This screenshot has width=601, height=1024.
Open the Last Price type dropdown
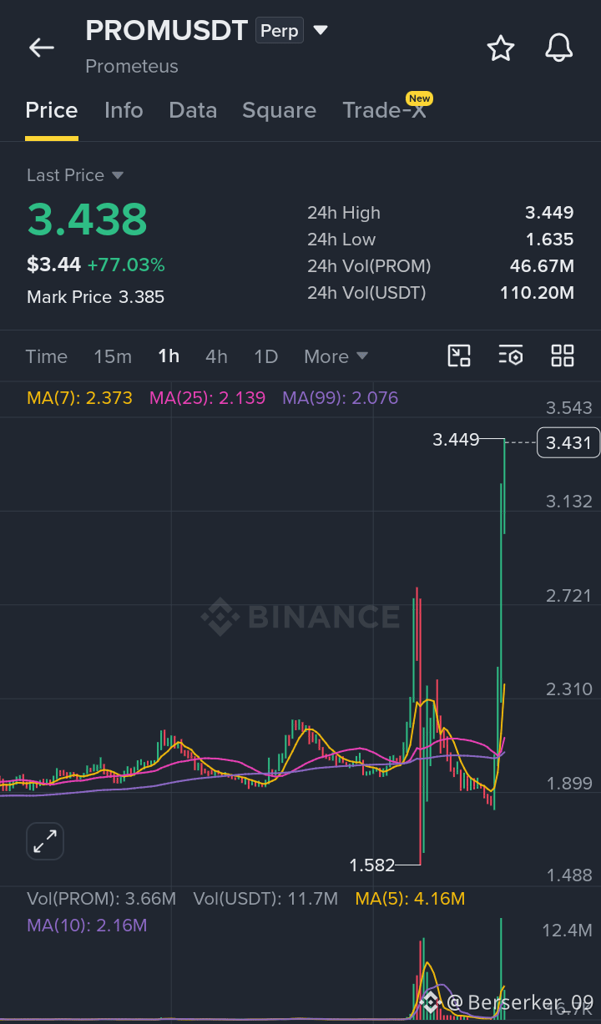coord(118,175)
